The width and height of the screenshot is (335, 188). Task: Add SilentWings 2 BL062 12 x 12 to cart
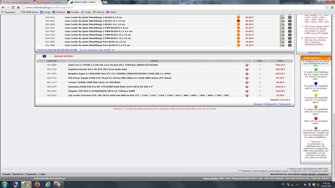coord(289,21)
